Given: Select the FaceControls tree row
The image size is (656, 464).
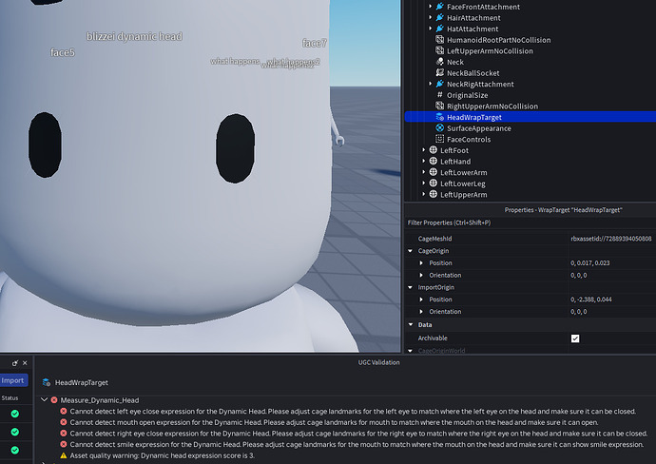Looking at the screenshot, I should pos(531,140).
